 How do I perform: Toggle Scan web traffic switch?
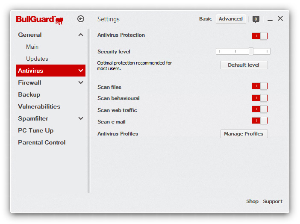(260, 109)
